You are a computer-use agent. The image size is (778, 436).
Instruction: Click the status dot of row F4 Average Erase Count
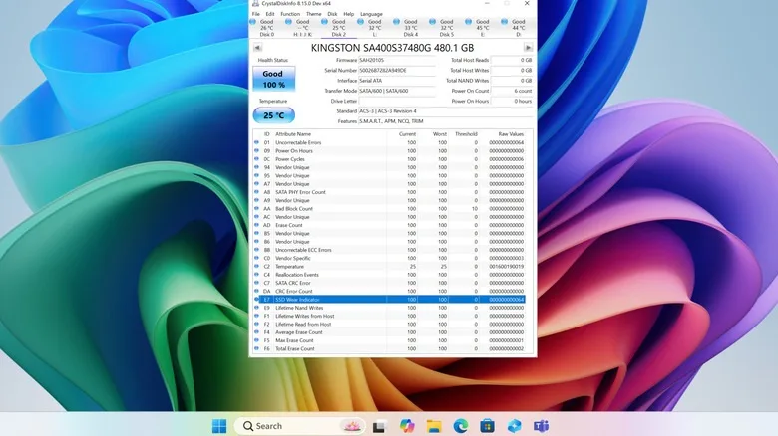click(x=256, y=331)
